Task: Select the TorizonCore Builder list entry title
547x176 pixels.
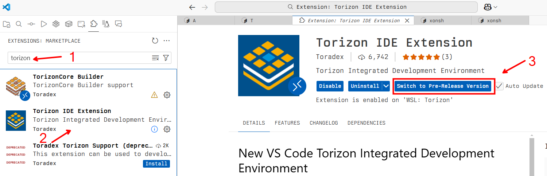Action: 68,77
